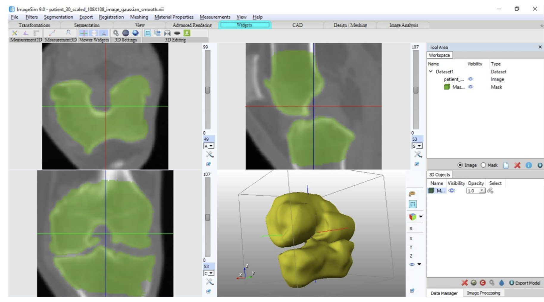Click the red circular C icon in 3D Objects
The image size is (544, 302).
[483, 283]
